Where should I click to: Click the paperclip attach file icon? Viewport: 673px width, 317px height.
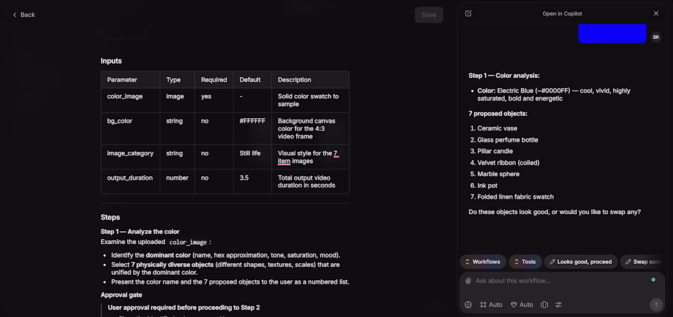pyautogui.click(x=469, y=281)
